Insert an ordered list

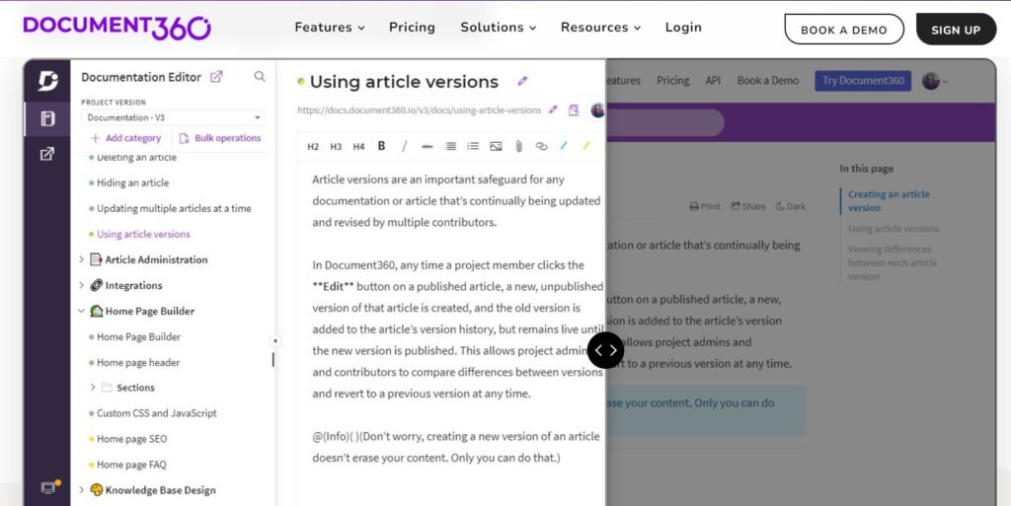(x=450, y=146)
